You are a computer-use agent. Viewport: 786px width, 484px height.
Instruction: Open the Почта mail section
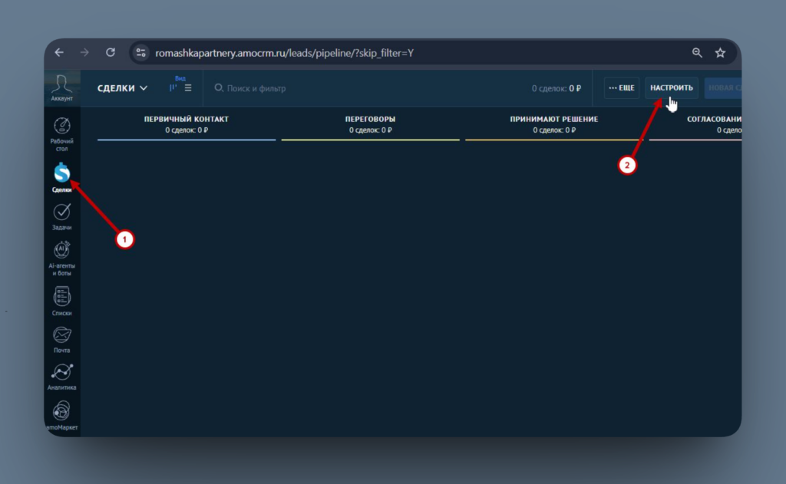coord(61,339)
